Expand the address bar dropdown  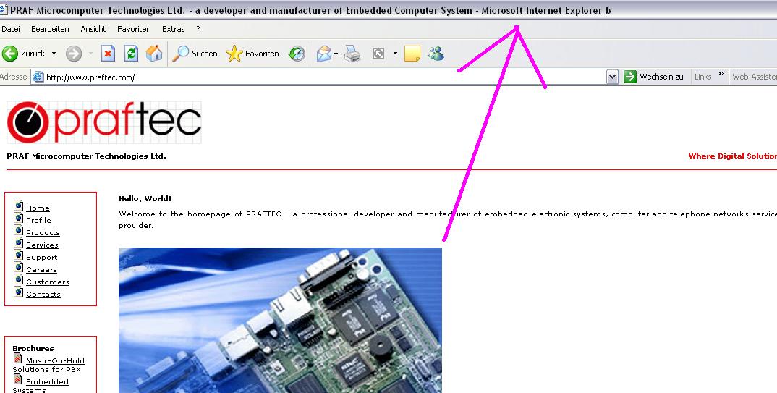pos(613,77)
